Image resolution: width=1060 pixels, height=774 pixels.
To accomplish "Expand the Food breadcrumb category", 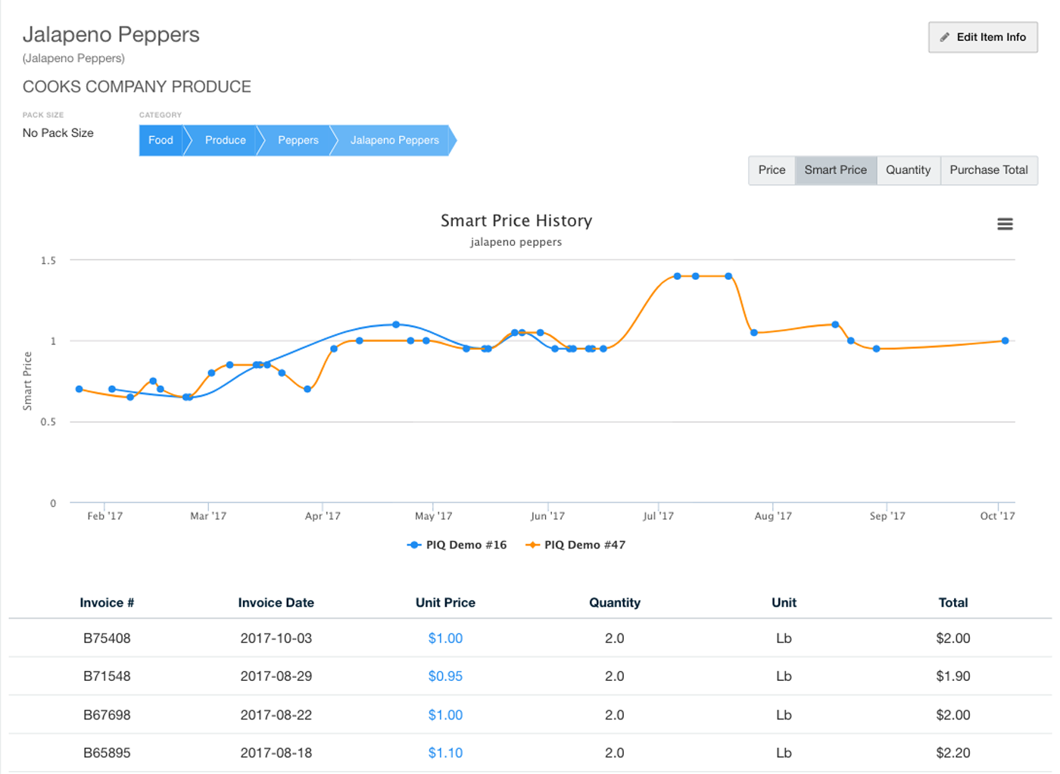I will (161, 140).
